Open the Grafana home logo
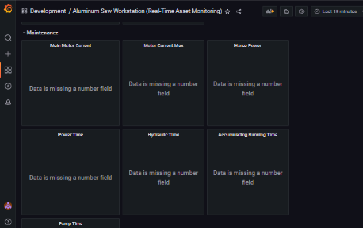Viewport: 363px width, 228px height. pos(8,9)
